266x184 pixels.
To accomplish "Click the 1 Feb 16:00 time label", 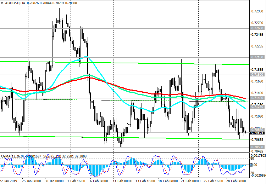I will coord(77,181).
